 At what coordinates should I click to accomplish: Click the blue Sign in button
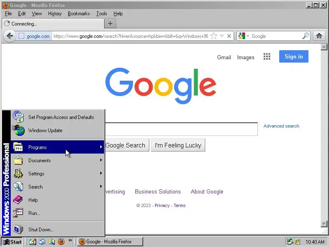pos(294,56)
